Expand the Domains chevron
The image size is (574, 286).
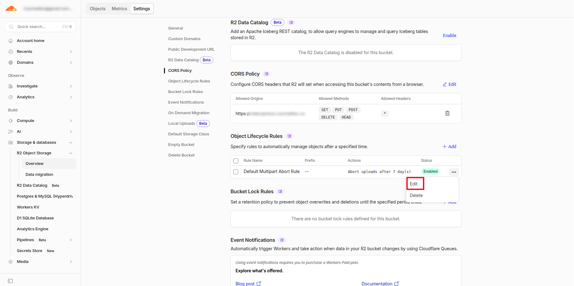point(71,63)
